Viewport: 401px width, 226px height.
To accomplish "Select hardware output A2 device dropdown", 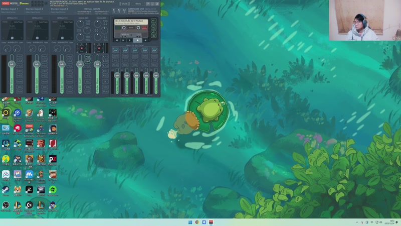I will [119, 11].
